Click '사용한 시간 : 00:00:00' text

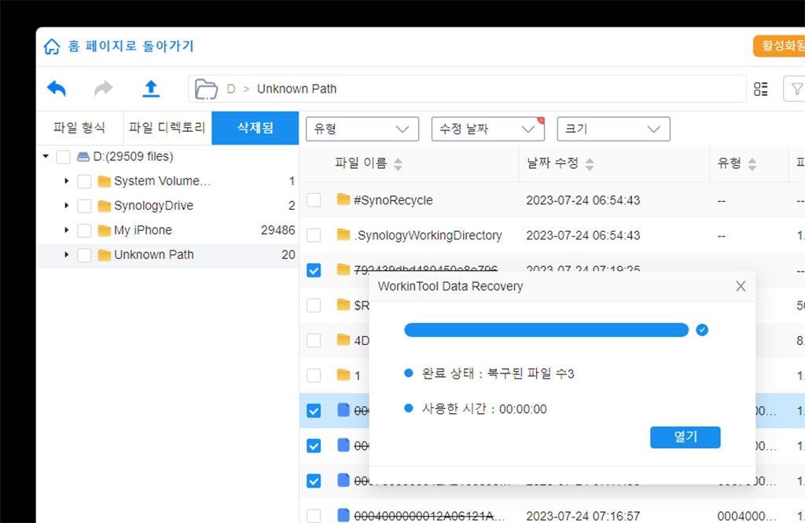pyautogui.click(x=484, y=408)
